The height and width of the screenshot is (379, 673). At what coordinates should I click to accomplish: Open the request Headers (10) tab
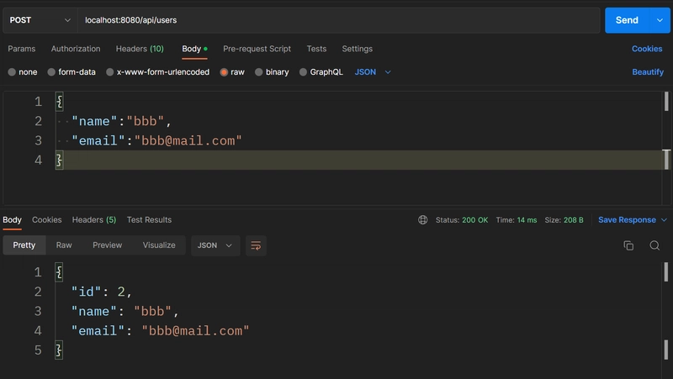(140, 49)
